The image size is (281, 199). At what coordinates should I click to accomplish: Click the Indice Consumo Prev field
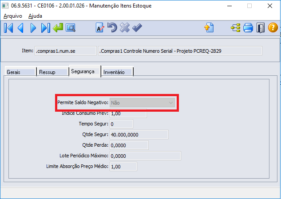(128, 113)
